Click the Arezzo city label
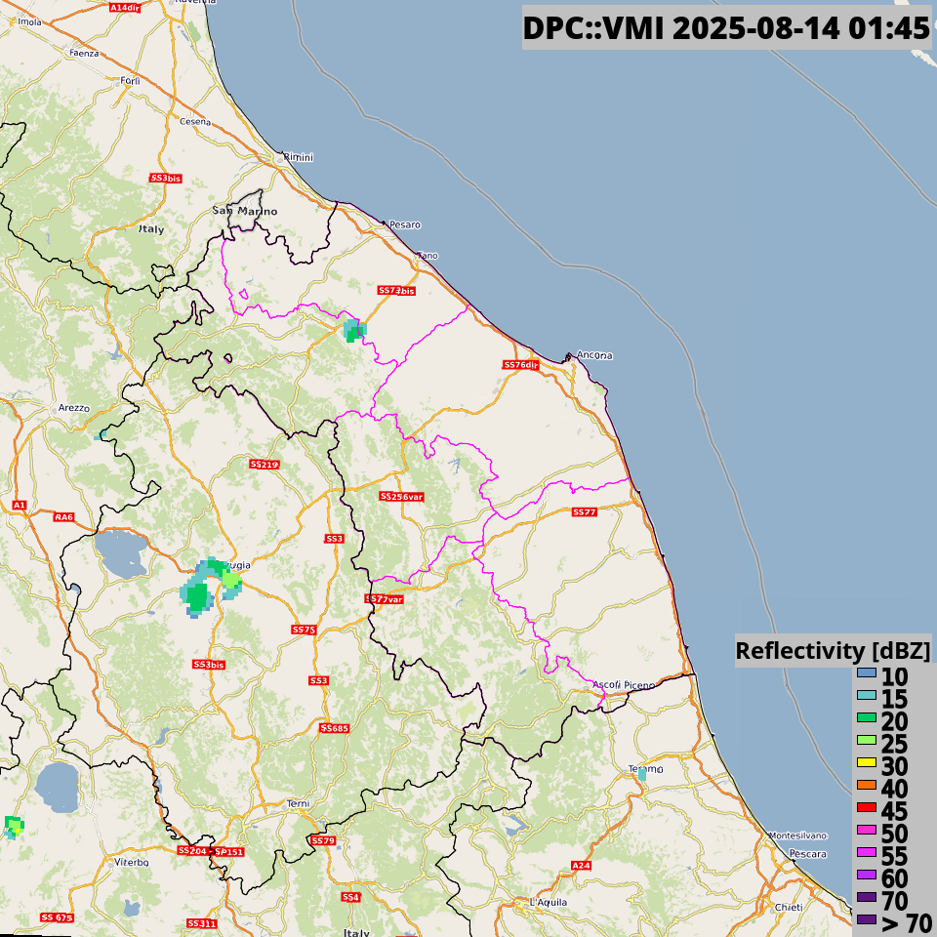937x937 pixels. [74, 408]
